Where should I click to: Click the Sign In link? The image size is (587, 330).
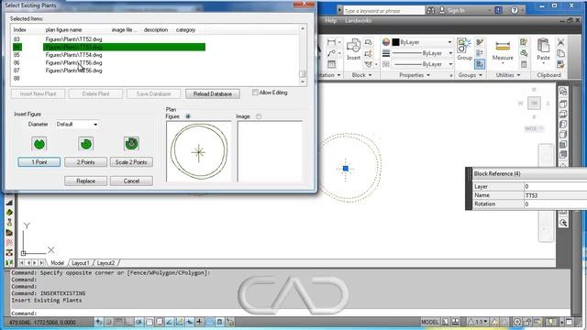pos(456,10)
